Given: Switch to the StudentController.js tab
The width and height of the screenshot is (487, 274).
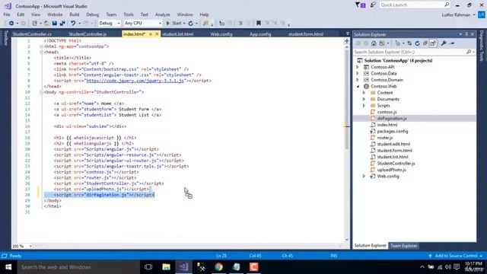Looking at the screenshot, I should pyautogui.click(x=88, y=34).
